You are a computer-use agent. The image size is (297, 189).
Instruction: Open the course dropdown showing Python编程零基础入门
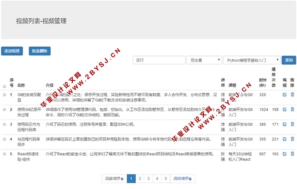252,60
